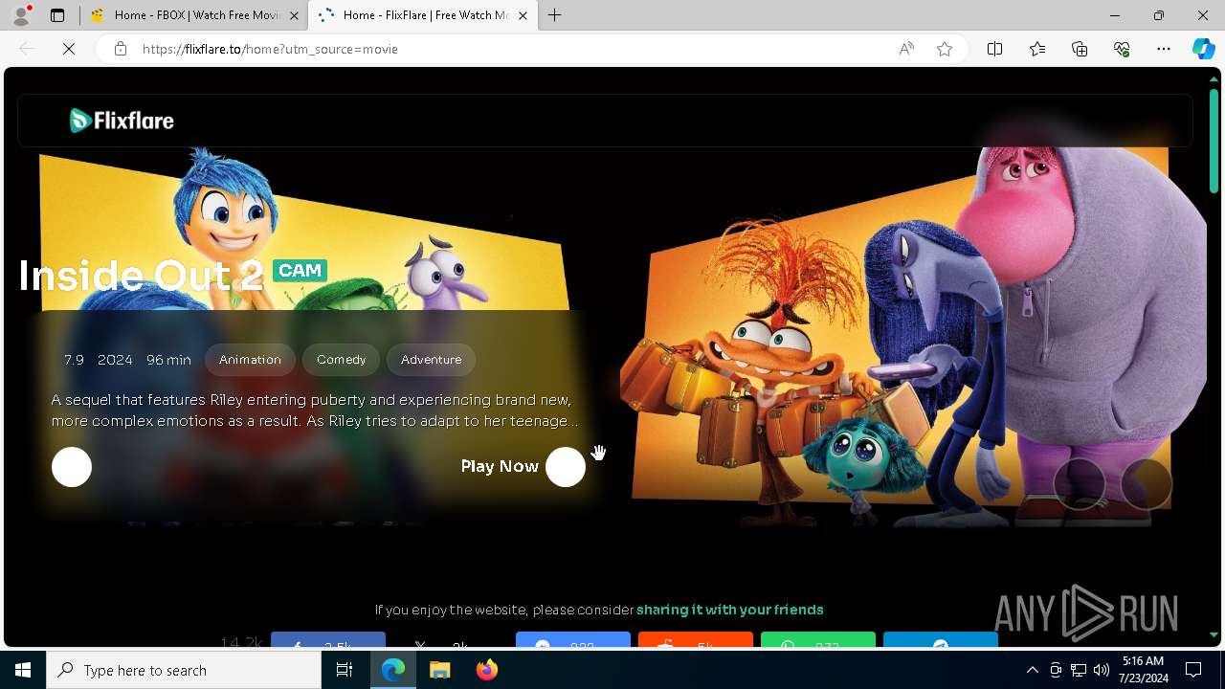Click the 96 min runtime
1225x689 pixels.
coord(168,360)
